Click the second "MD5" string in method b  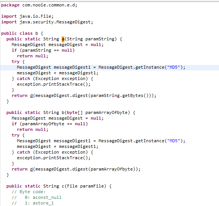(x=173, y=141)
